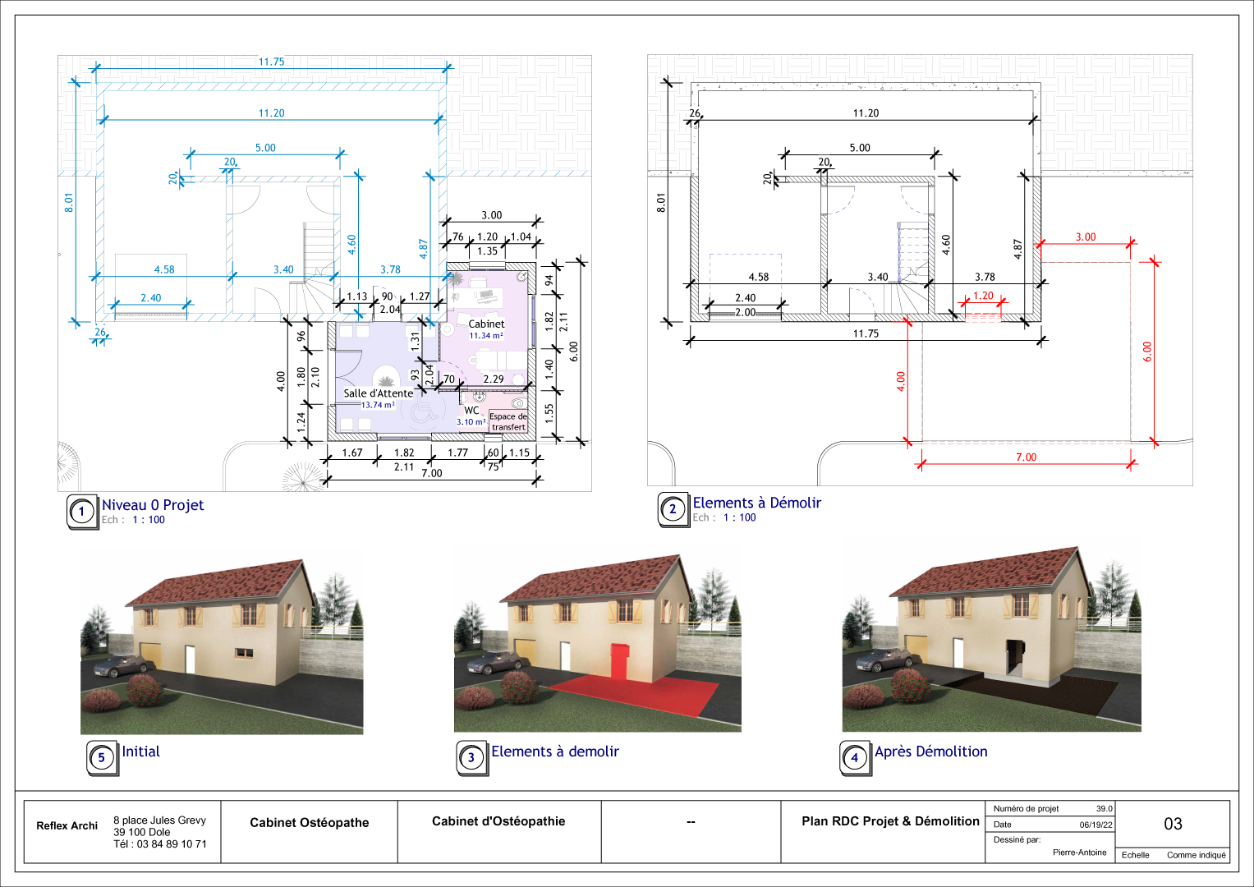Screen dimensions: 1254x887
Task: Click sheet number 03 in the title block
Action: click(1173, 824)
